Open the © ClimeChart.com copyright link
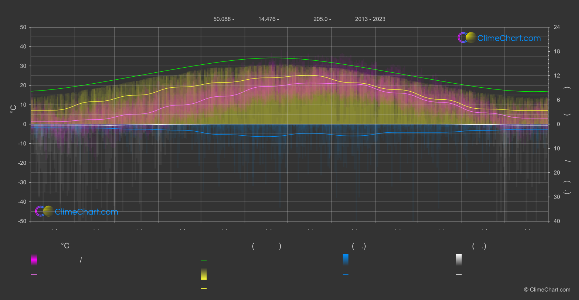Viewport: 579px width, 300px height. pyautogui.click(x=547, y=289)
